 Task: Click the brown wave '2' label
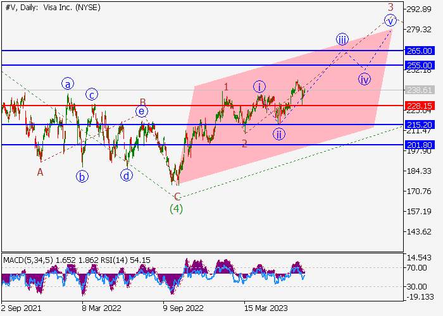(244, 143)
